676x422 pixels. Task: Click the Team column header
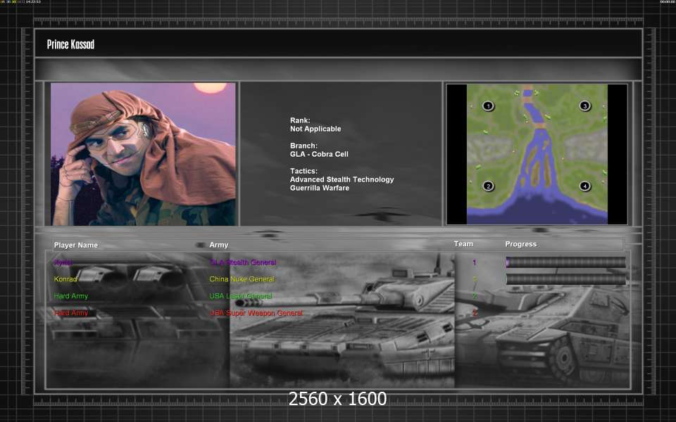click(x=463, y=244)
